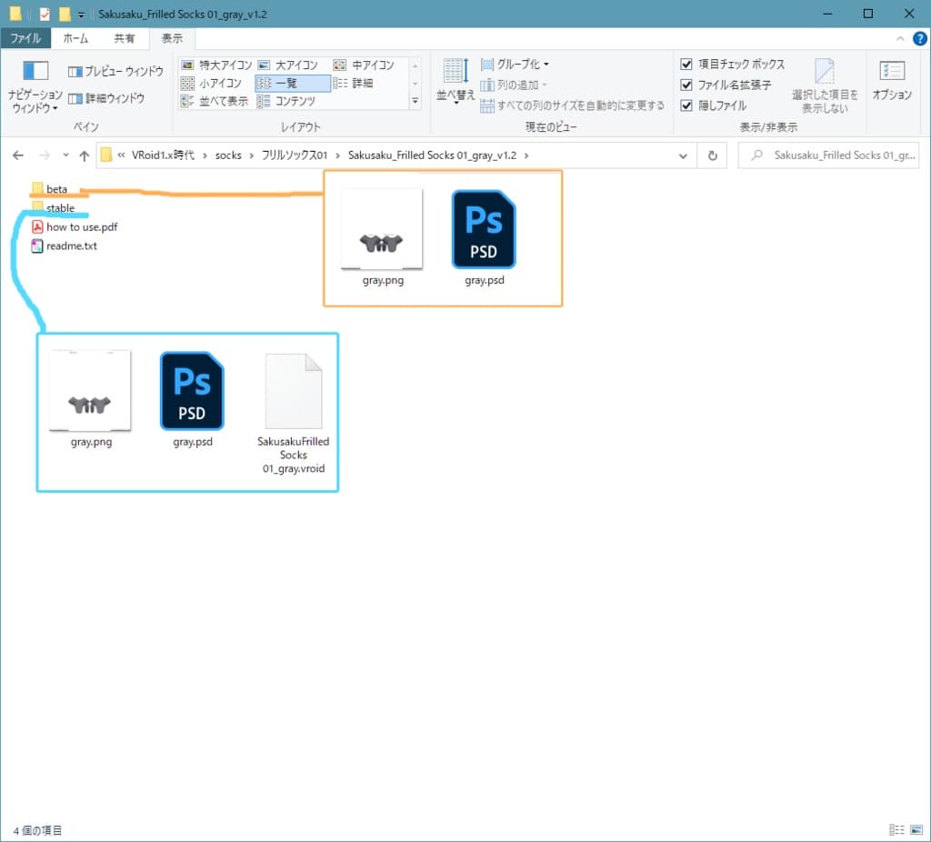Select how to use.pdf file
Viewport: 931px width, 842px height.
75,226
